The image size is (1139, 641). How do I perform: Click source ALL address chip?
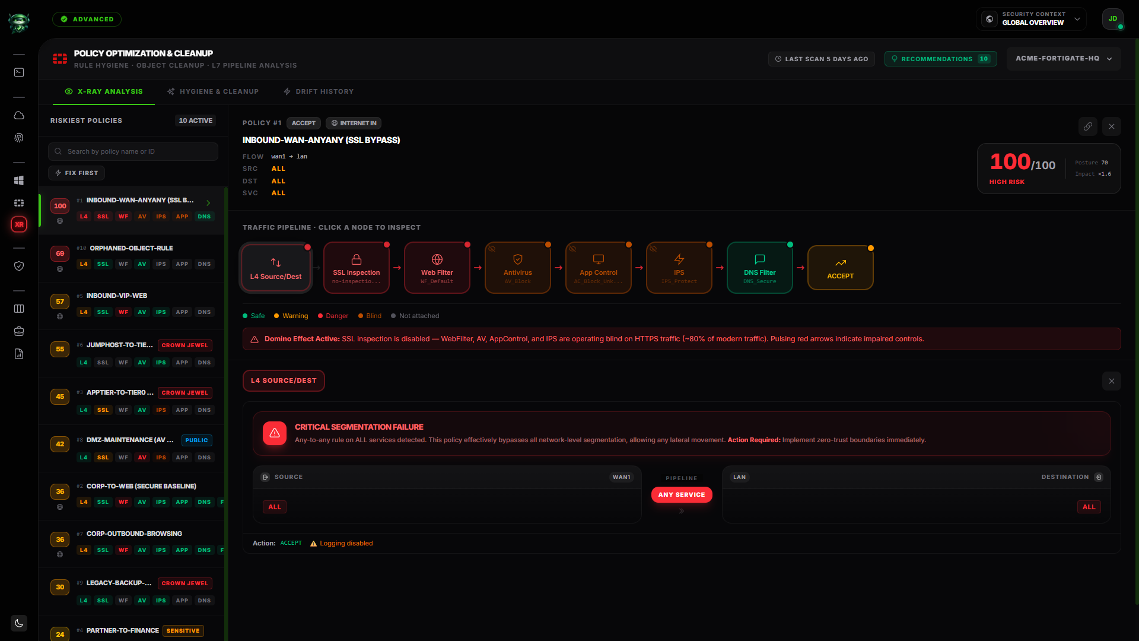275,507
